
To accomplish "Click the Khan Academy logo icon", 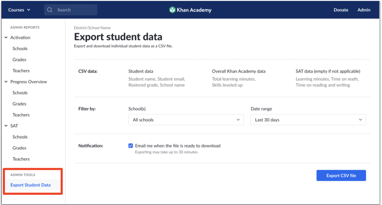I will [x=172, y=10].
